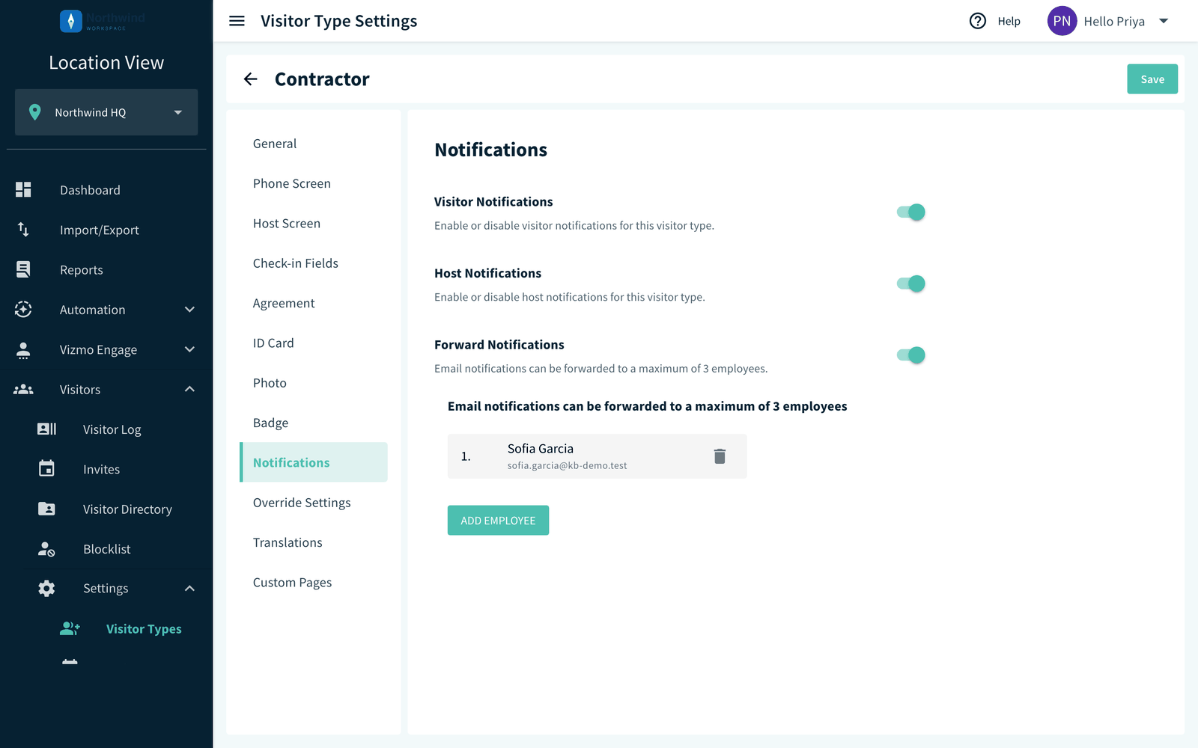The image size is (1198, 748).
Task: Click the Visitor Directory folder icon
Action: coord(46,509)
